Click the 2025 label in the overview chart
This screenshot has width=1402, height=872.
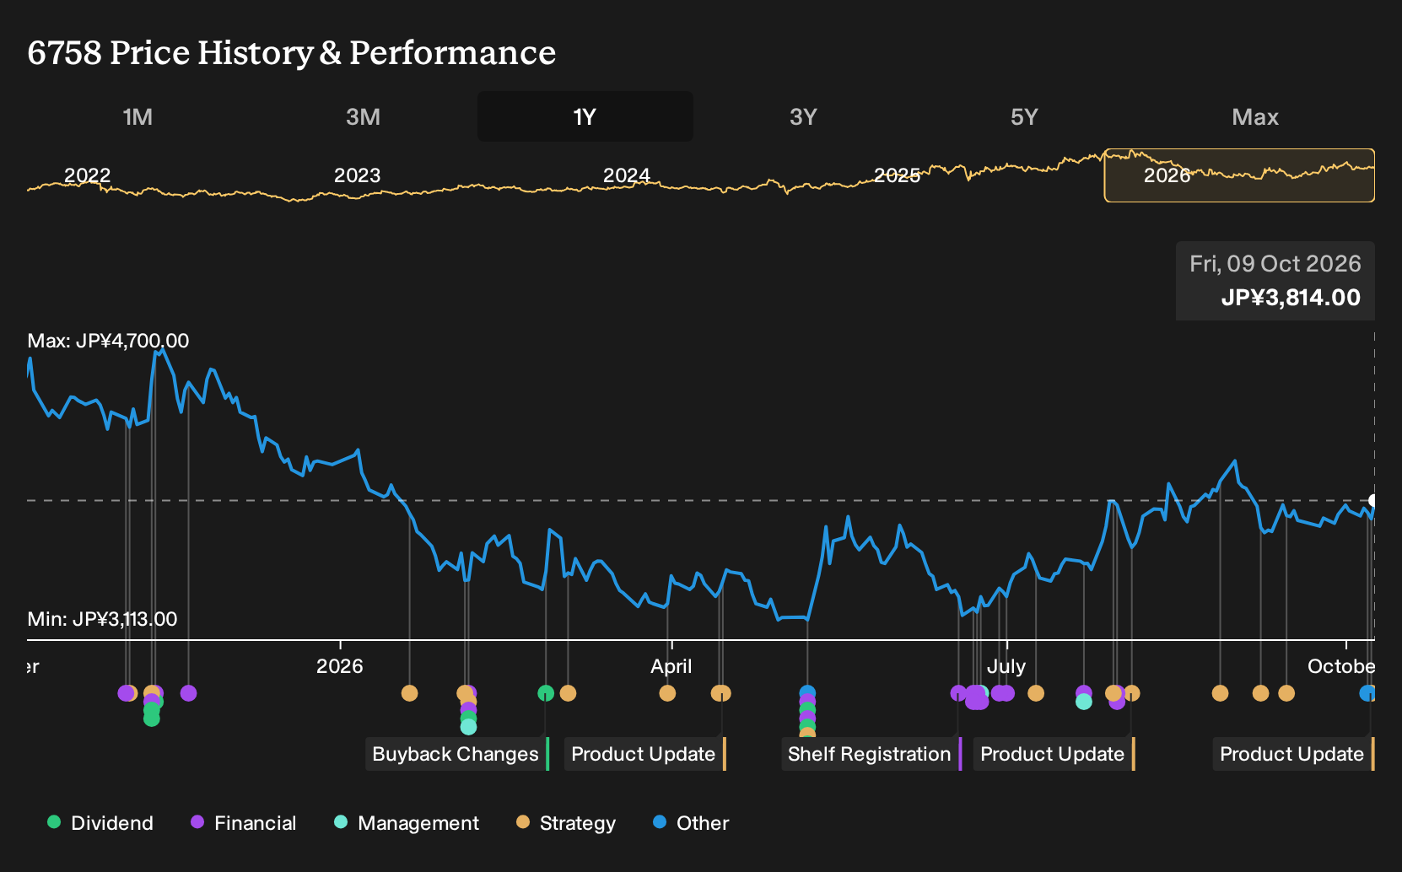897,175
